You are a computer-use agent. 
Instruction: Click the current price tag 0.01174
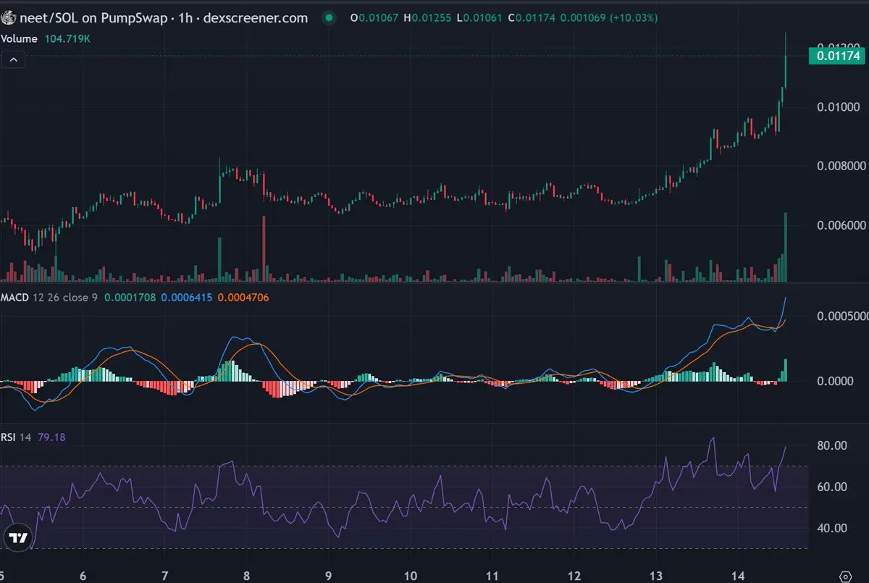838,55
